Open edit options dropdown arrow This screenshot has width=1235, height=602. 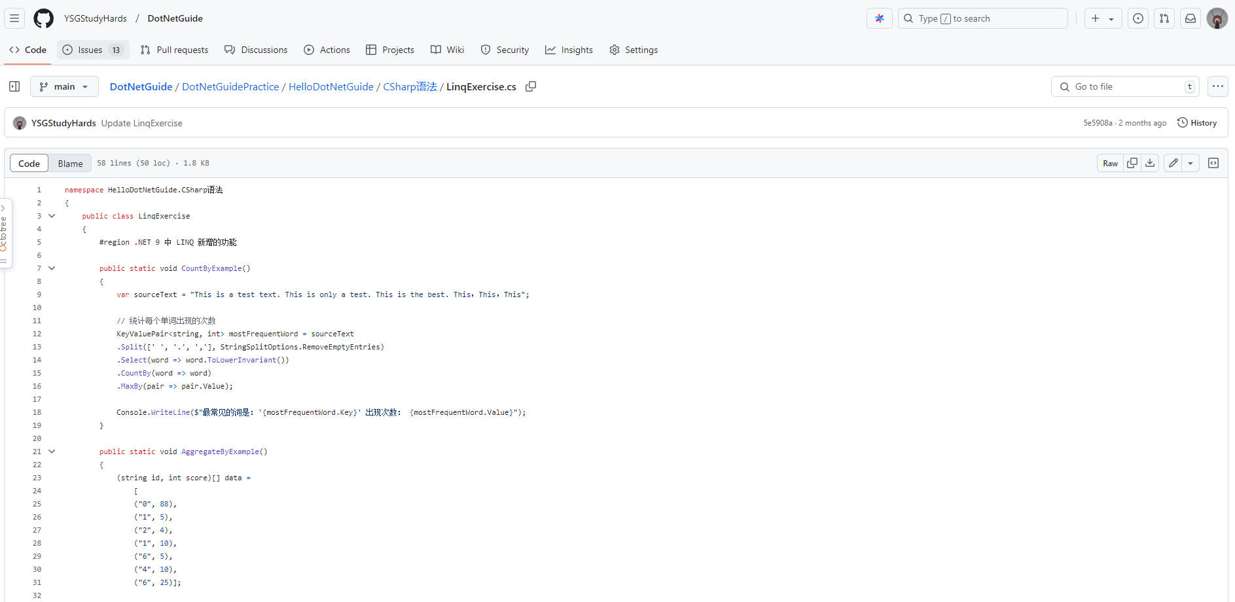click(x=1190, y=163)
